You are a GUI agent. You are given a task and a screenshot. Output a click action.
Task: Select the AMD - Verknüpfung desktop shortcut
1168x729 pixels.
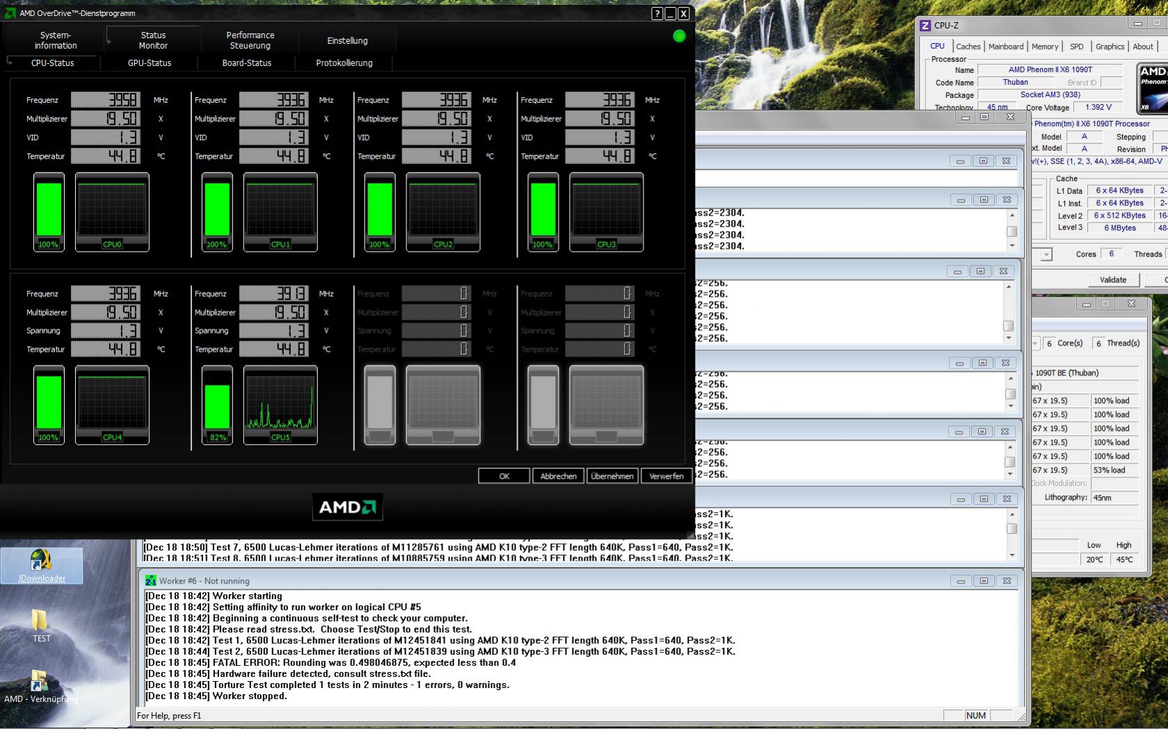40,687
